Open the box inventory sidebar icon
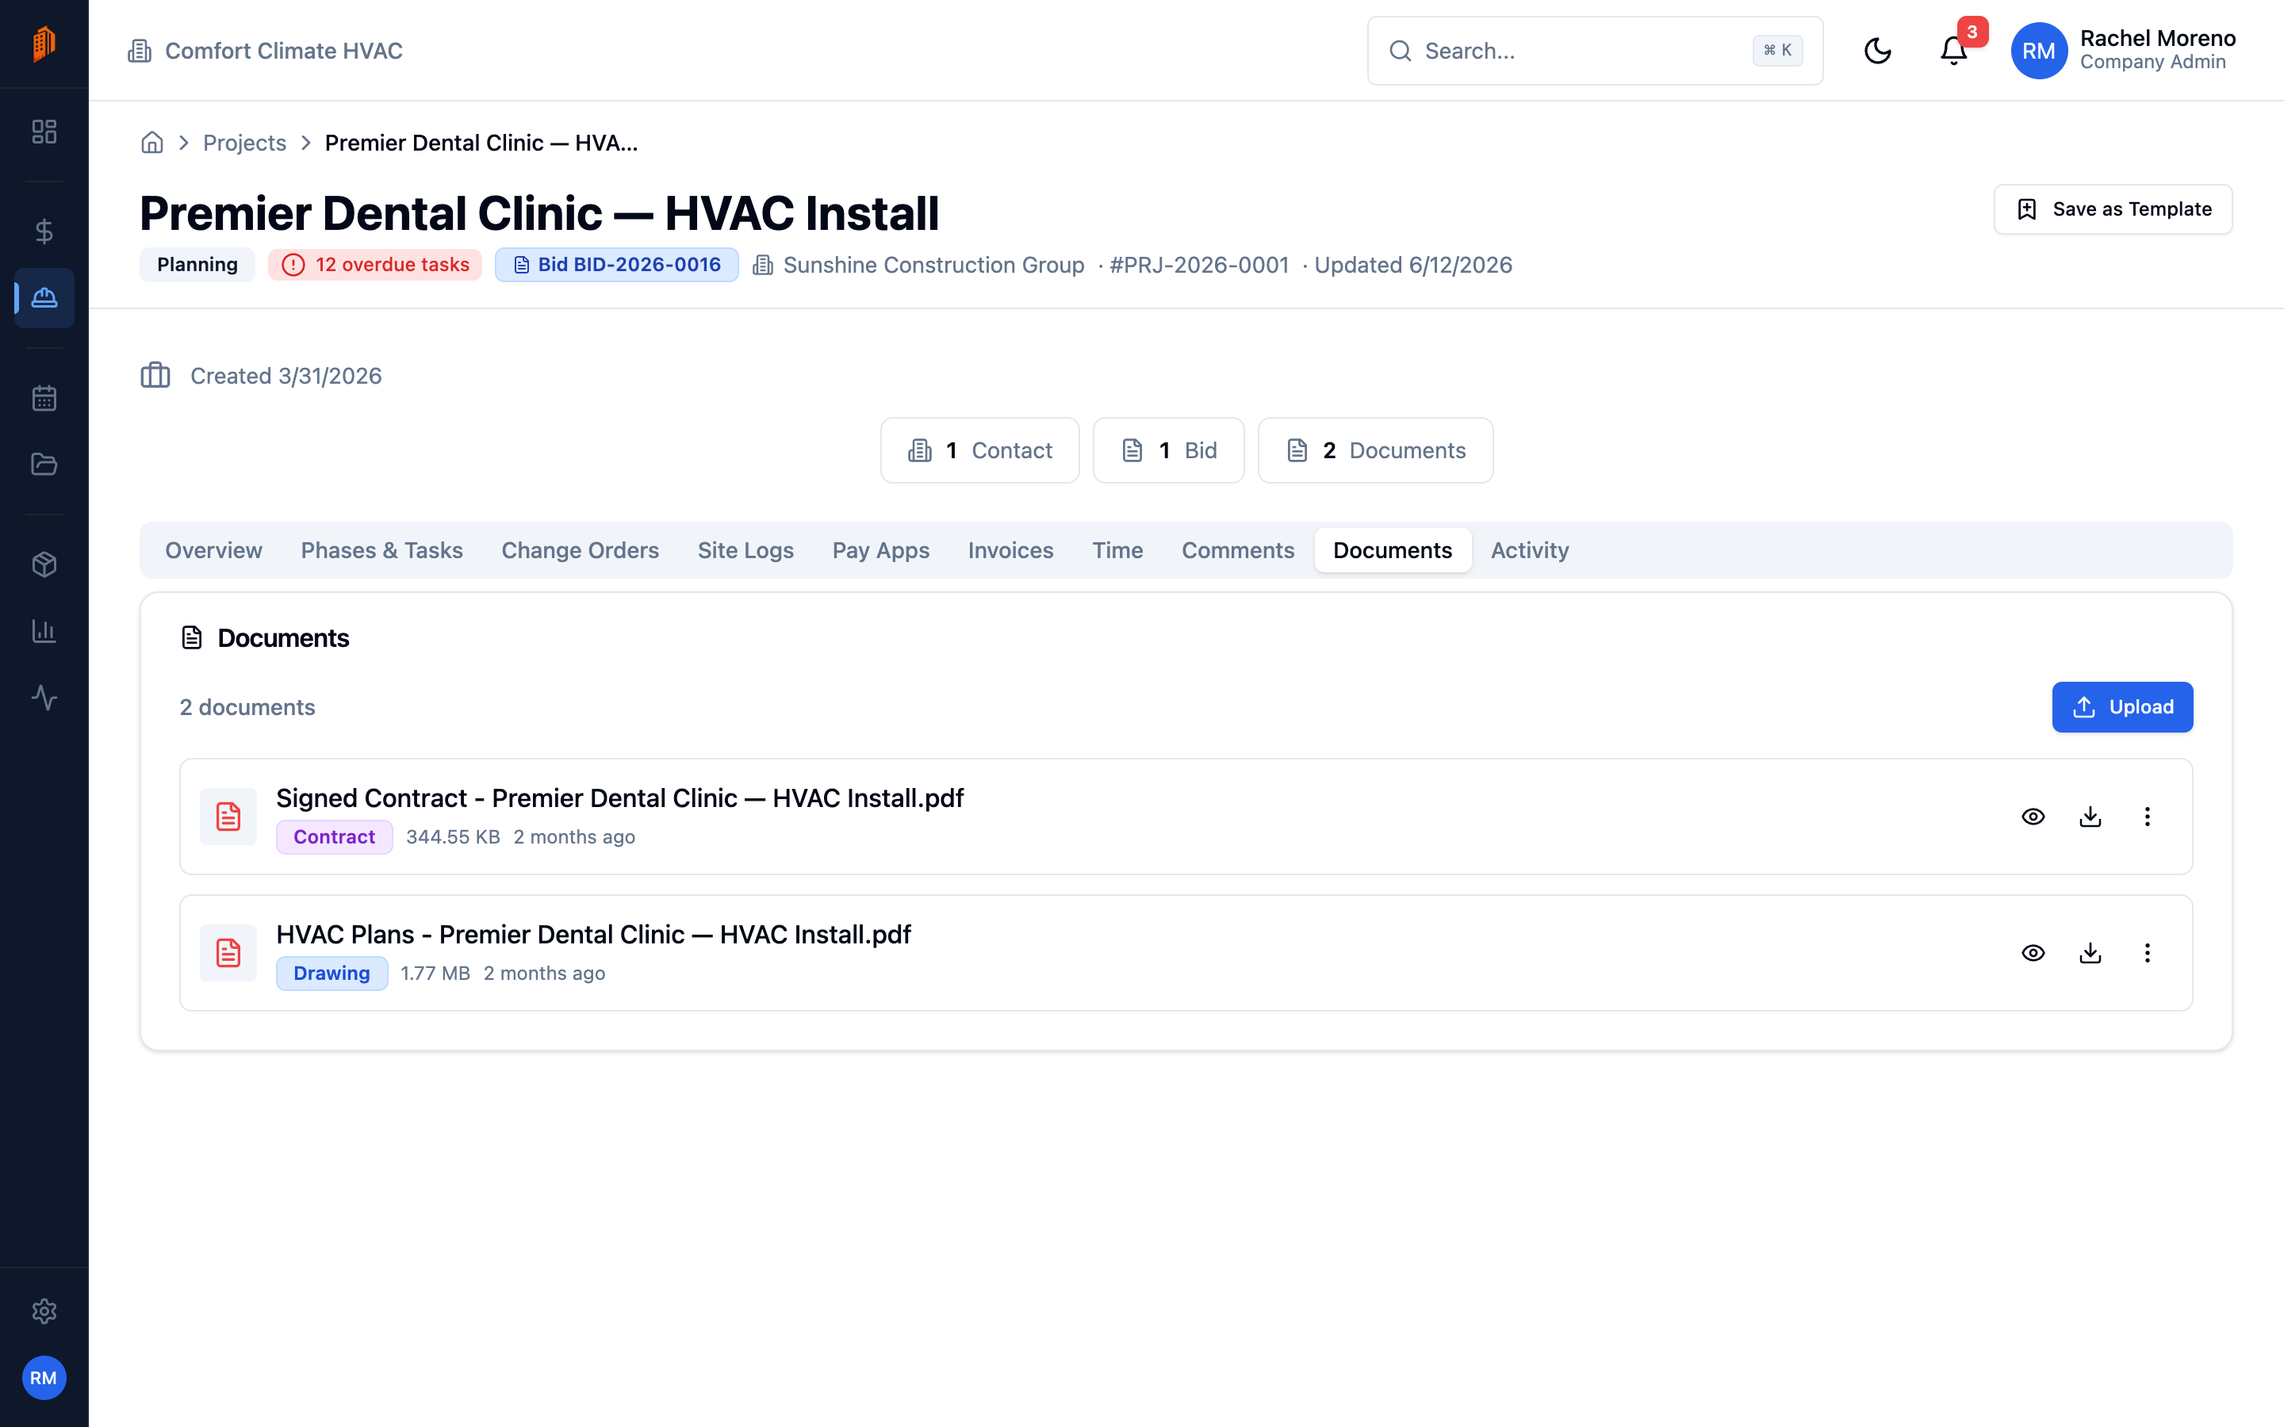2284x1427 pixels. 44,564
